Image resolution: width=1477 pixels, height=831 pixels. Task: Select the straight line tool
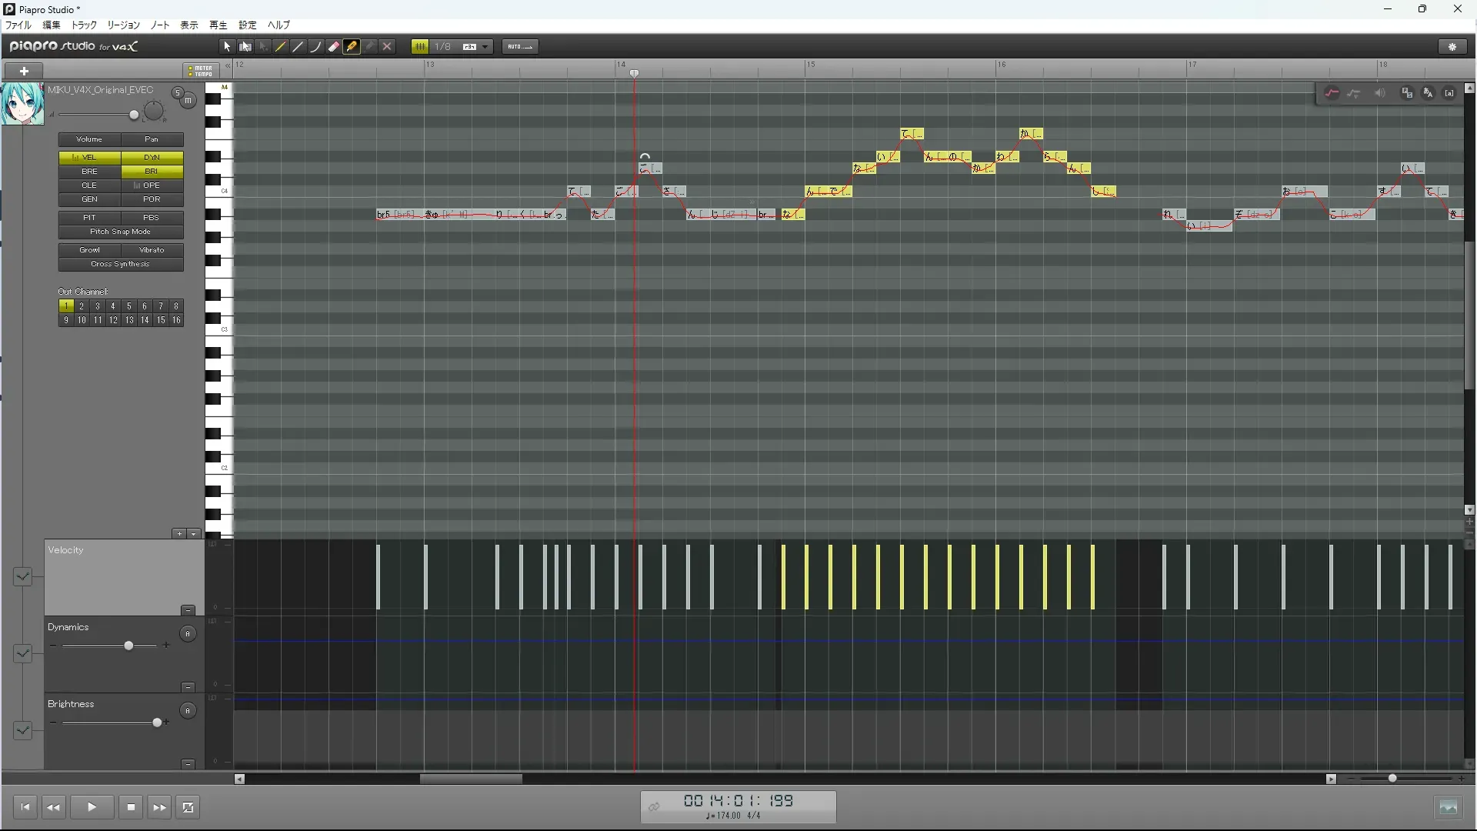pyautogui.click(x=298, y=47)
